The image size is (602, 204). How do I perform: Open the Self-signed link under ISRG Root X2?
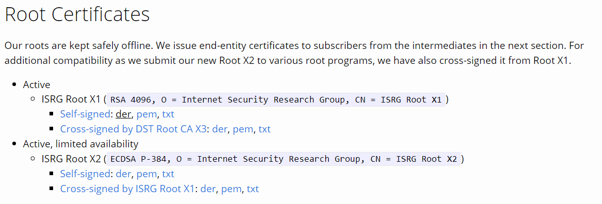85,174
